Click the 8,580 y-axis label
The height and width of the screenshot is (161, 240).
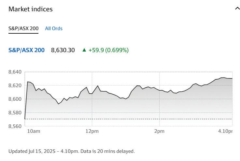pos(15,113)
